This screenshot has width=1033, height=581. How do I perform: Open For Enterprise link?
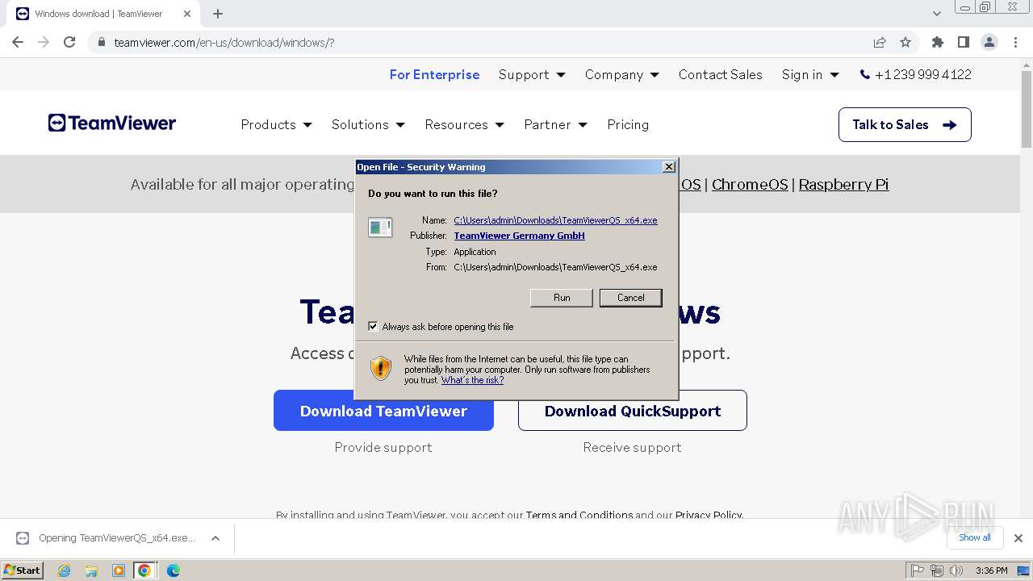pyautogui.click(x=434, y=74)
